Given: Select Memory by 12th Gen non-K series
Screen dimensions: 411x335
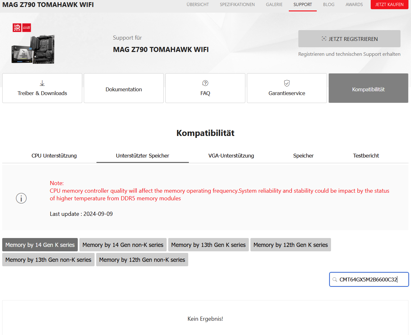Looking at the screenshot, I should (142, 260).
